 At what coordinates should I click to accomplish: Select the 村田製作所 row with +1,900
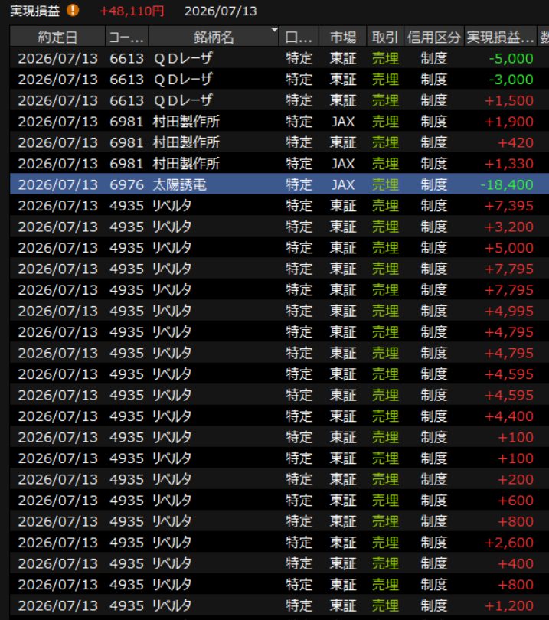coord(279,122)
